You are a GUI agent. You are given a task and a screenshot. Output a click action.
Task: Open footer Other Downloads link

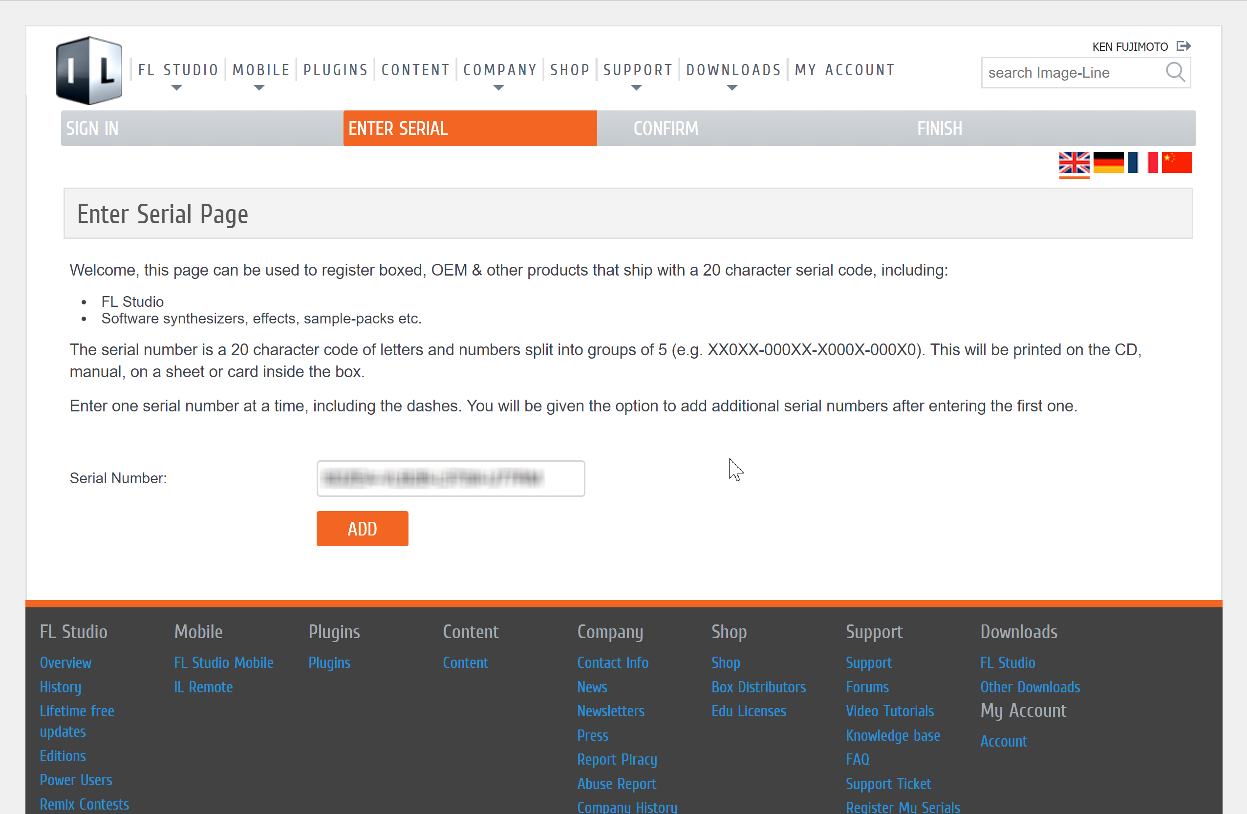point(1030,687)
